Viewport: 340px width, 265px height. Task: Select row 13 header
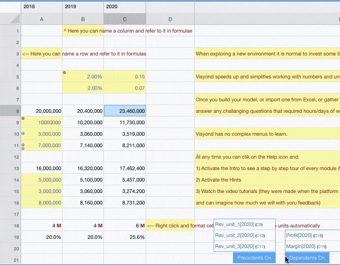pos(11,168)
